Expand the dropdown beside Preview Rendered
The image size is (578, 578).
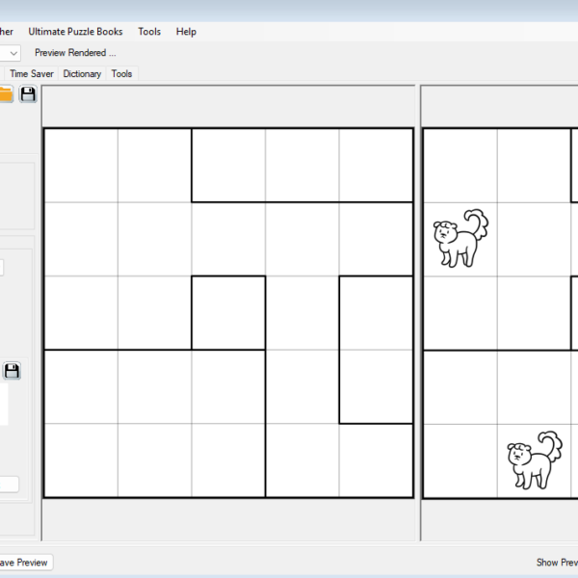13,53
